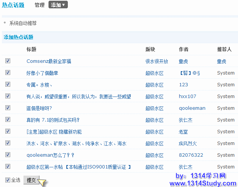The height and width of the screenshot is (187, 238).
Task: Switch to the 管理 tab
Action: (39, 5)
